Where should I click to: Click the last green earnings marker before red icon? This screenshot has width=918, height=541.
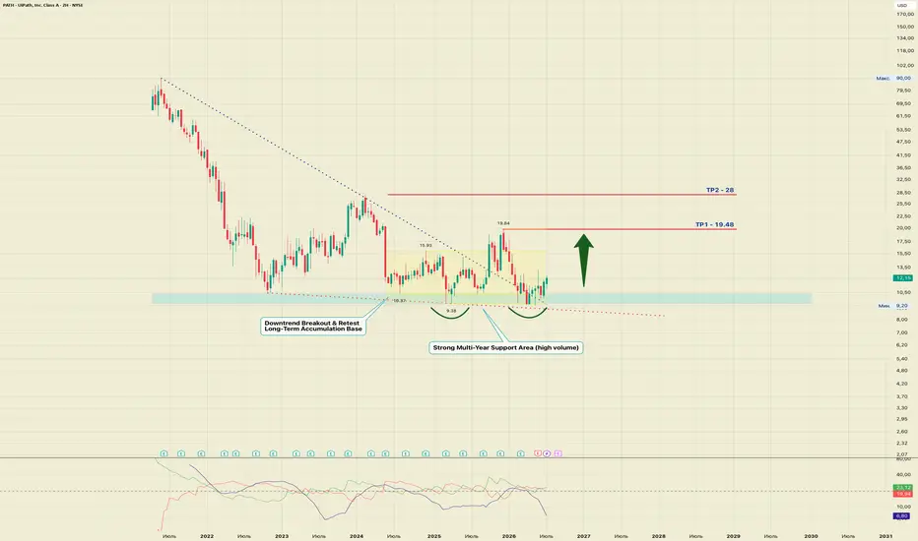click(x=520, y=453)
